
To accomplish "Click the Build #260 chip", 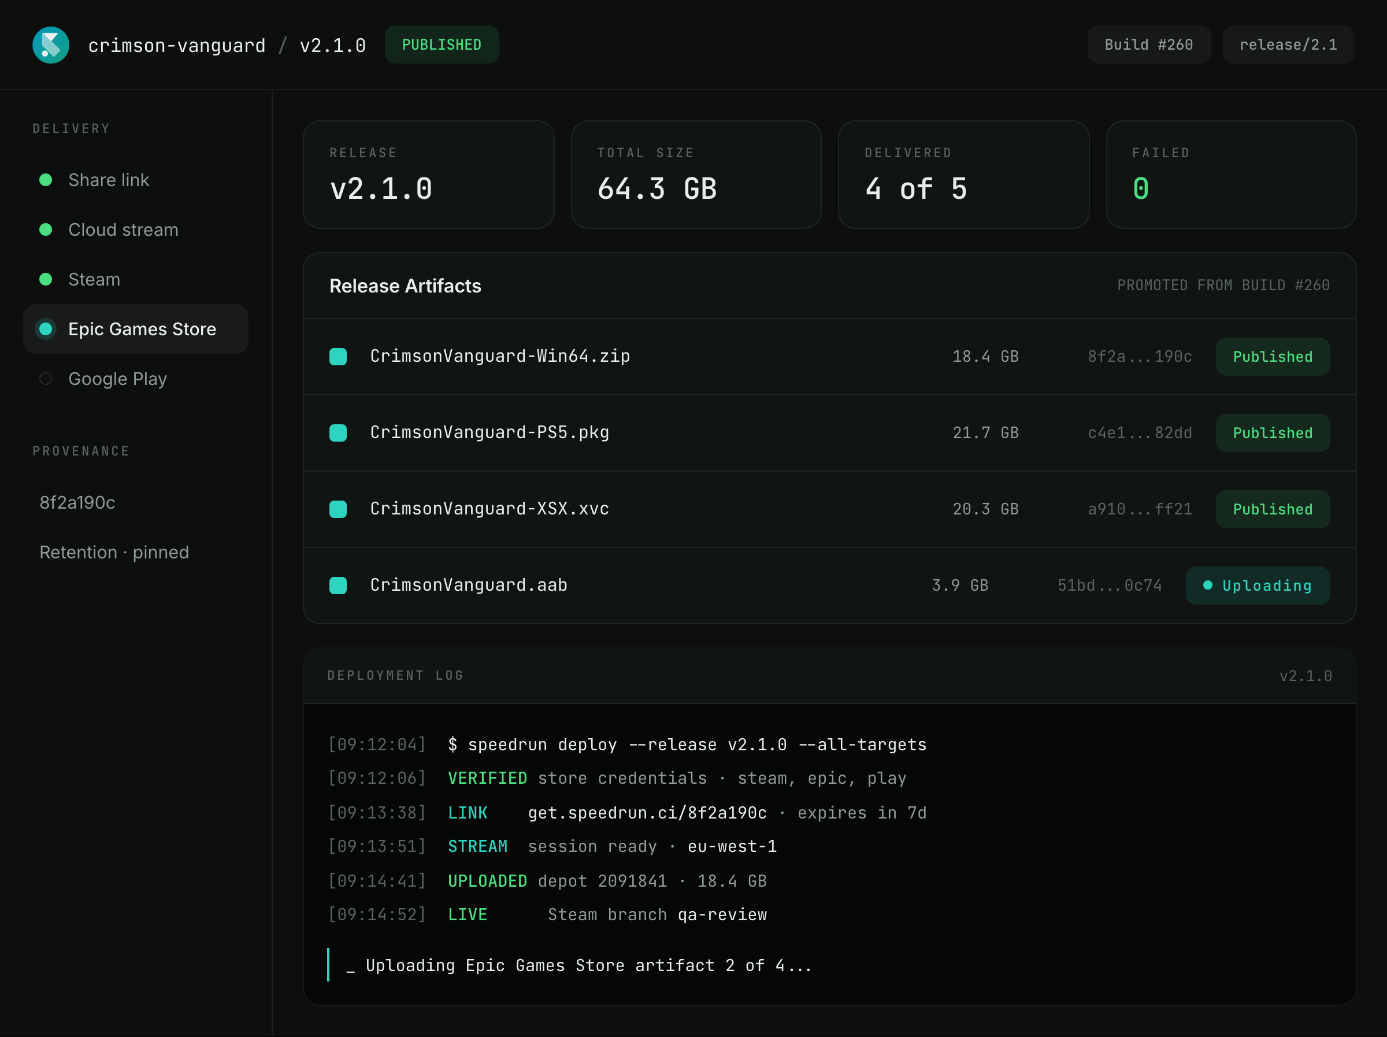I will 1149,45.
